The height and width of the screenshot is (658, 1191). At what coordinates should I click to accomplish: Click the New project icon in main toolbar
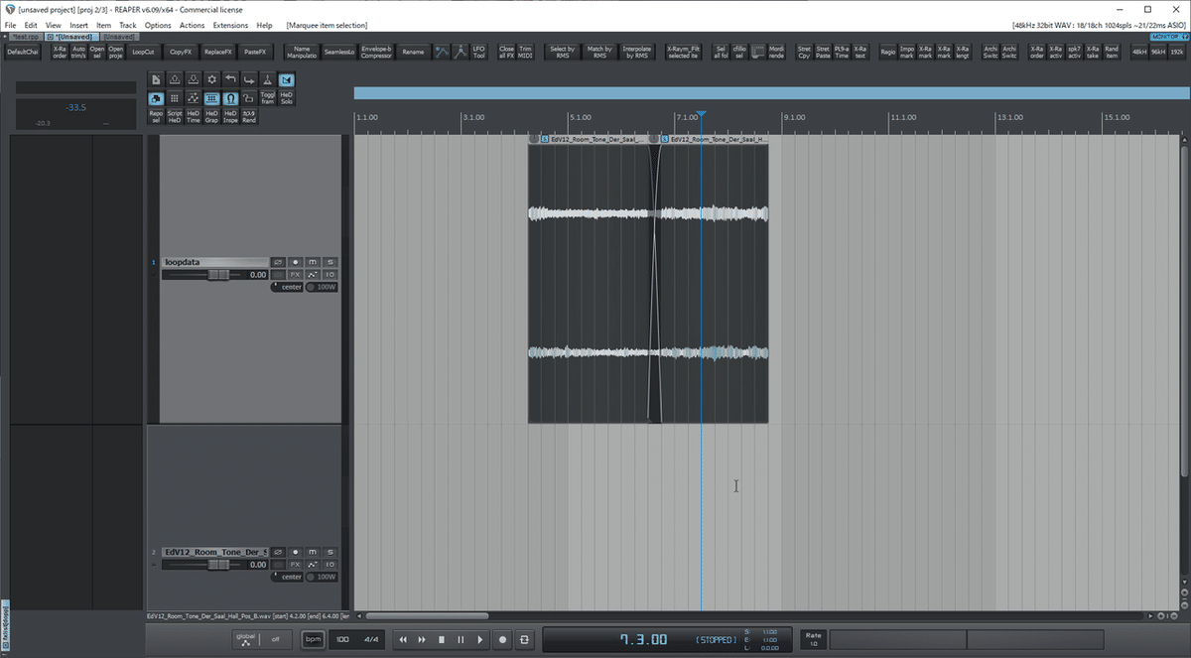click(156, 79)
